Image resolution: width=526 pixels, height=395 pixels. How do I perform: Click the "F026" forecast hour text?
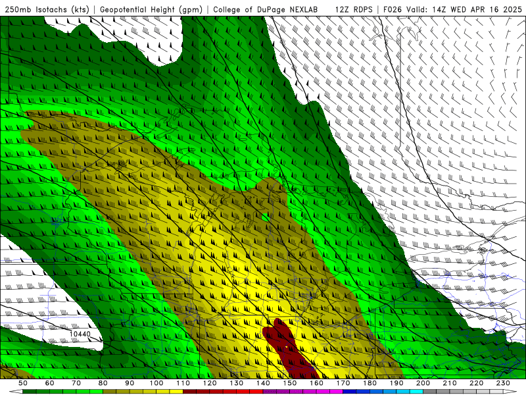(393, 10)
